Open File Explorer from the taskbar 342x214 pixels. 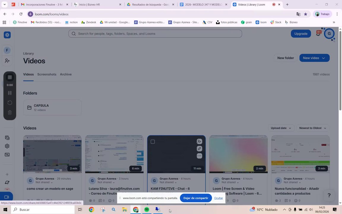[124, 210]
